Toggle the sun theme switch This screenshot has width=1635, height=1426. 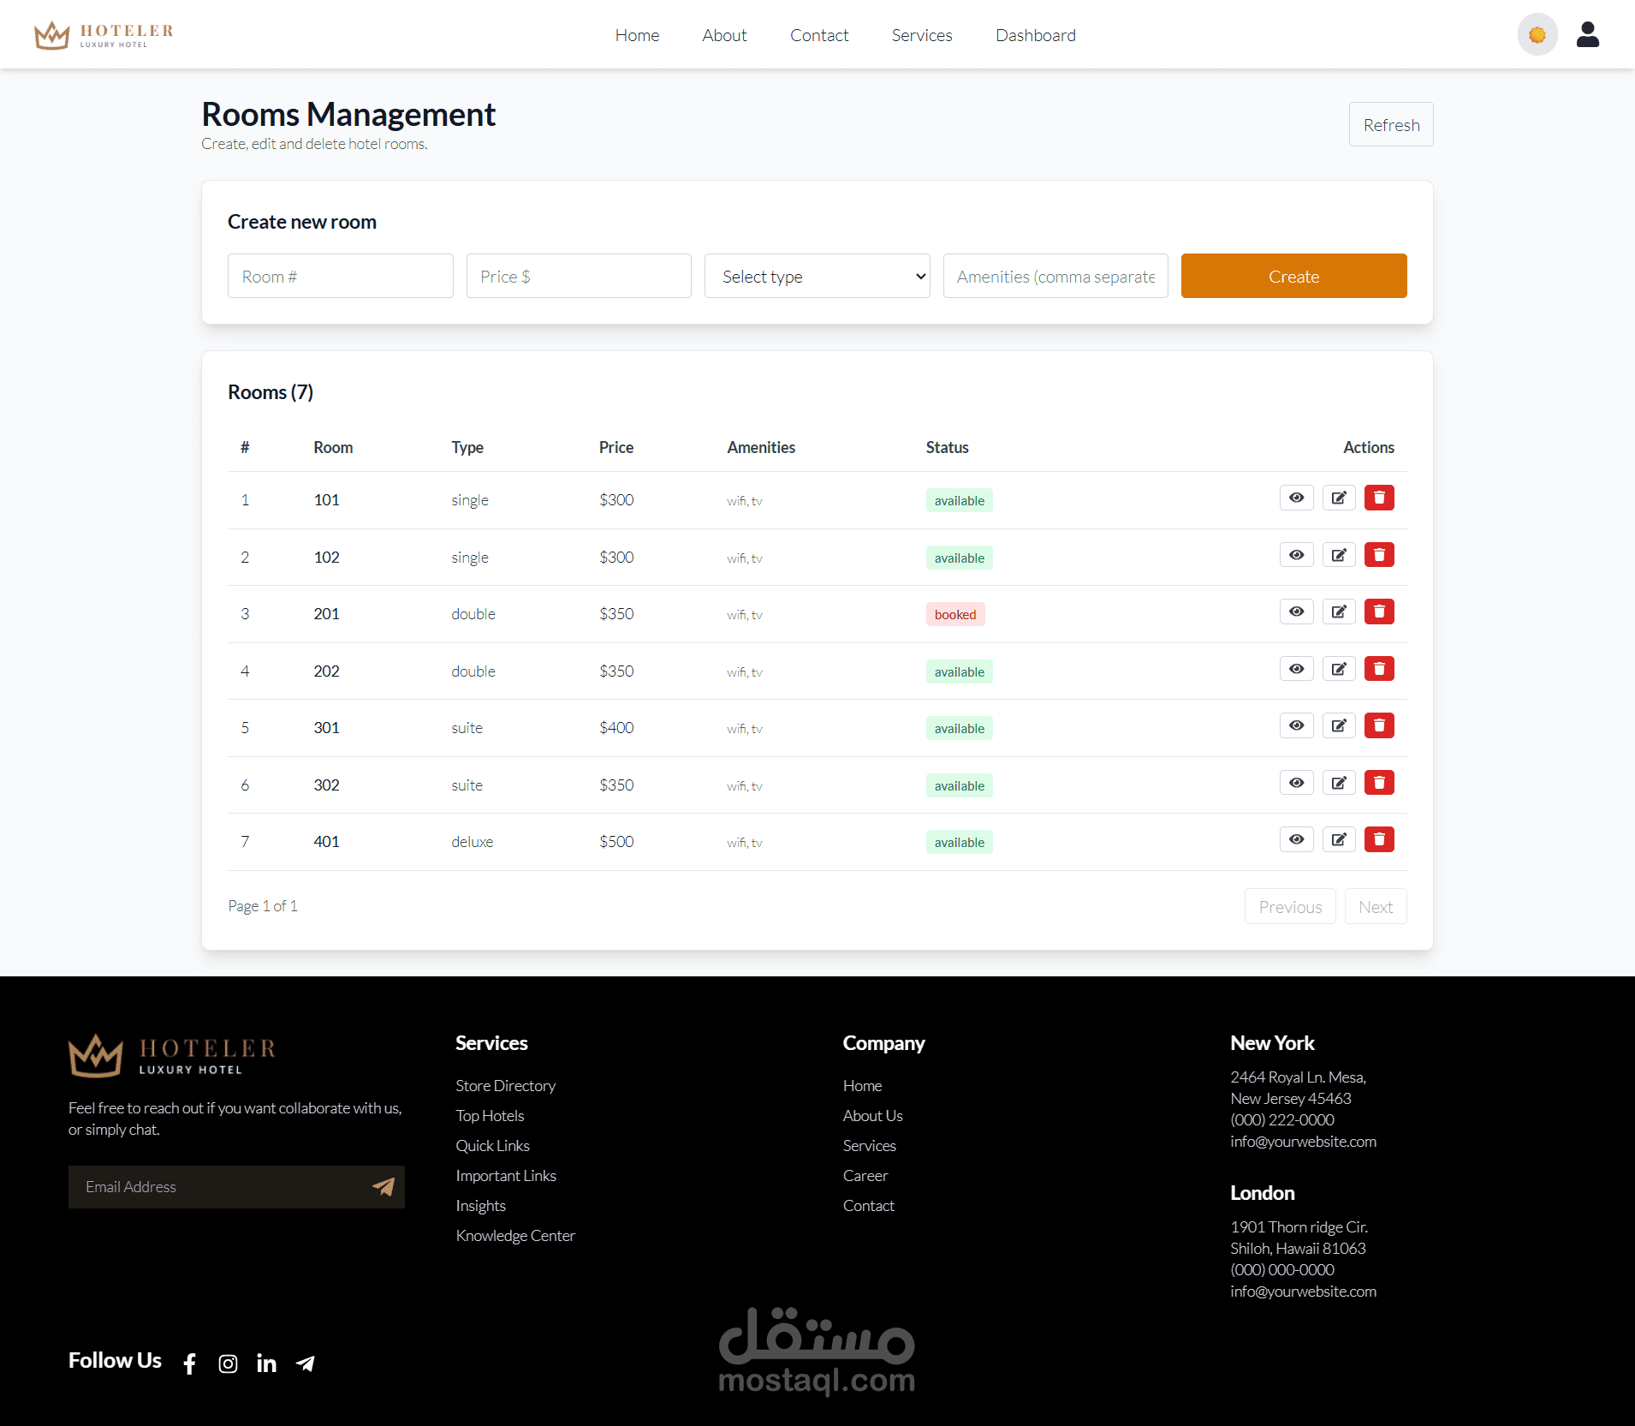coord(1537,34)
